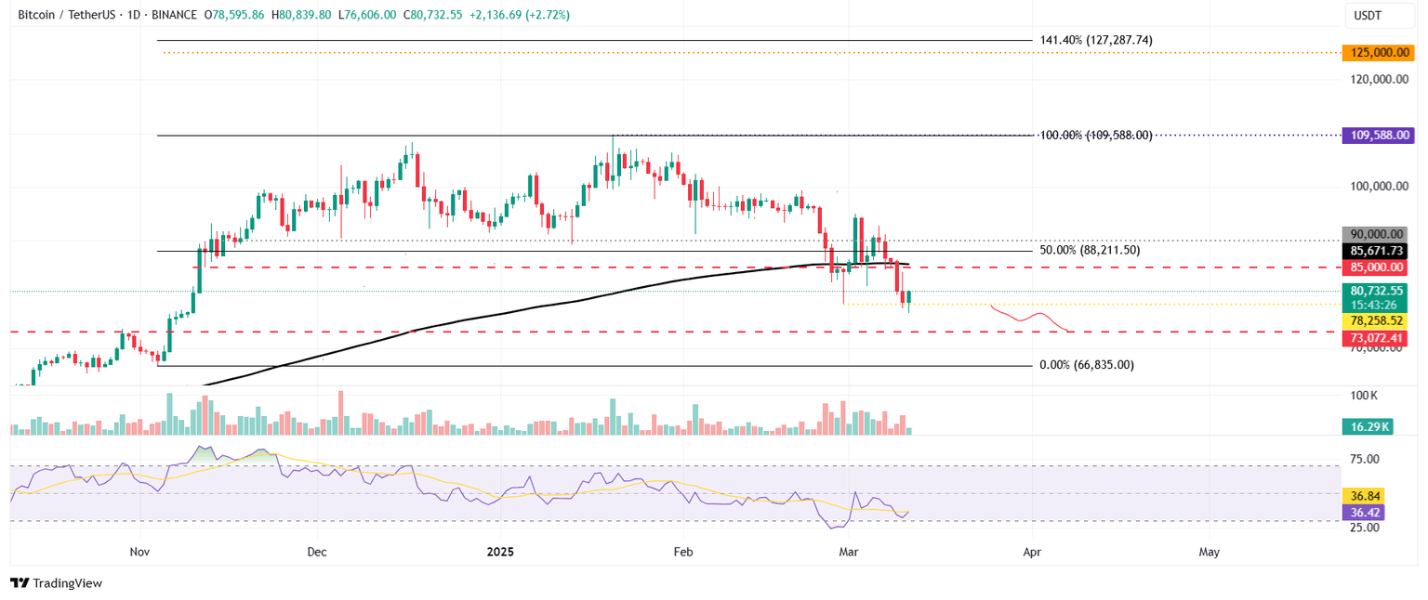This screenshot has width=1428, height=600.
Task: Click the 85,671.73 moving average label
Action: [1374, 251]
